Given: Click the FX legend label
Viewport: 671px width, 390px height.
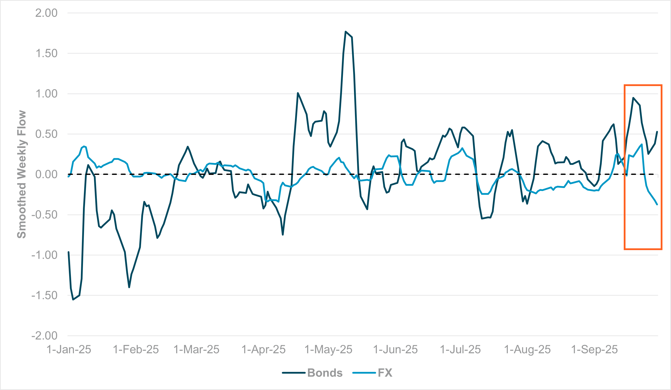Looking at the screenshot, I should pos(385,373).
